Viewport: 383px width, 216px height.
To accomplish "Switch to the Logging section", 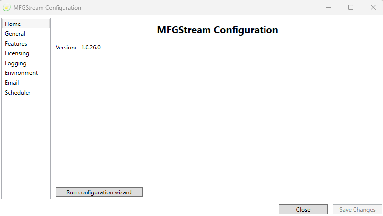I will click(x=16, y=63).
